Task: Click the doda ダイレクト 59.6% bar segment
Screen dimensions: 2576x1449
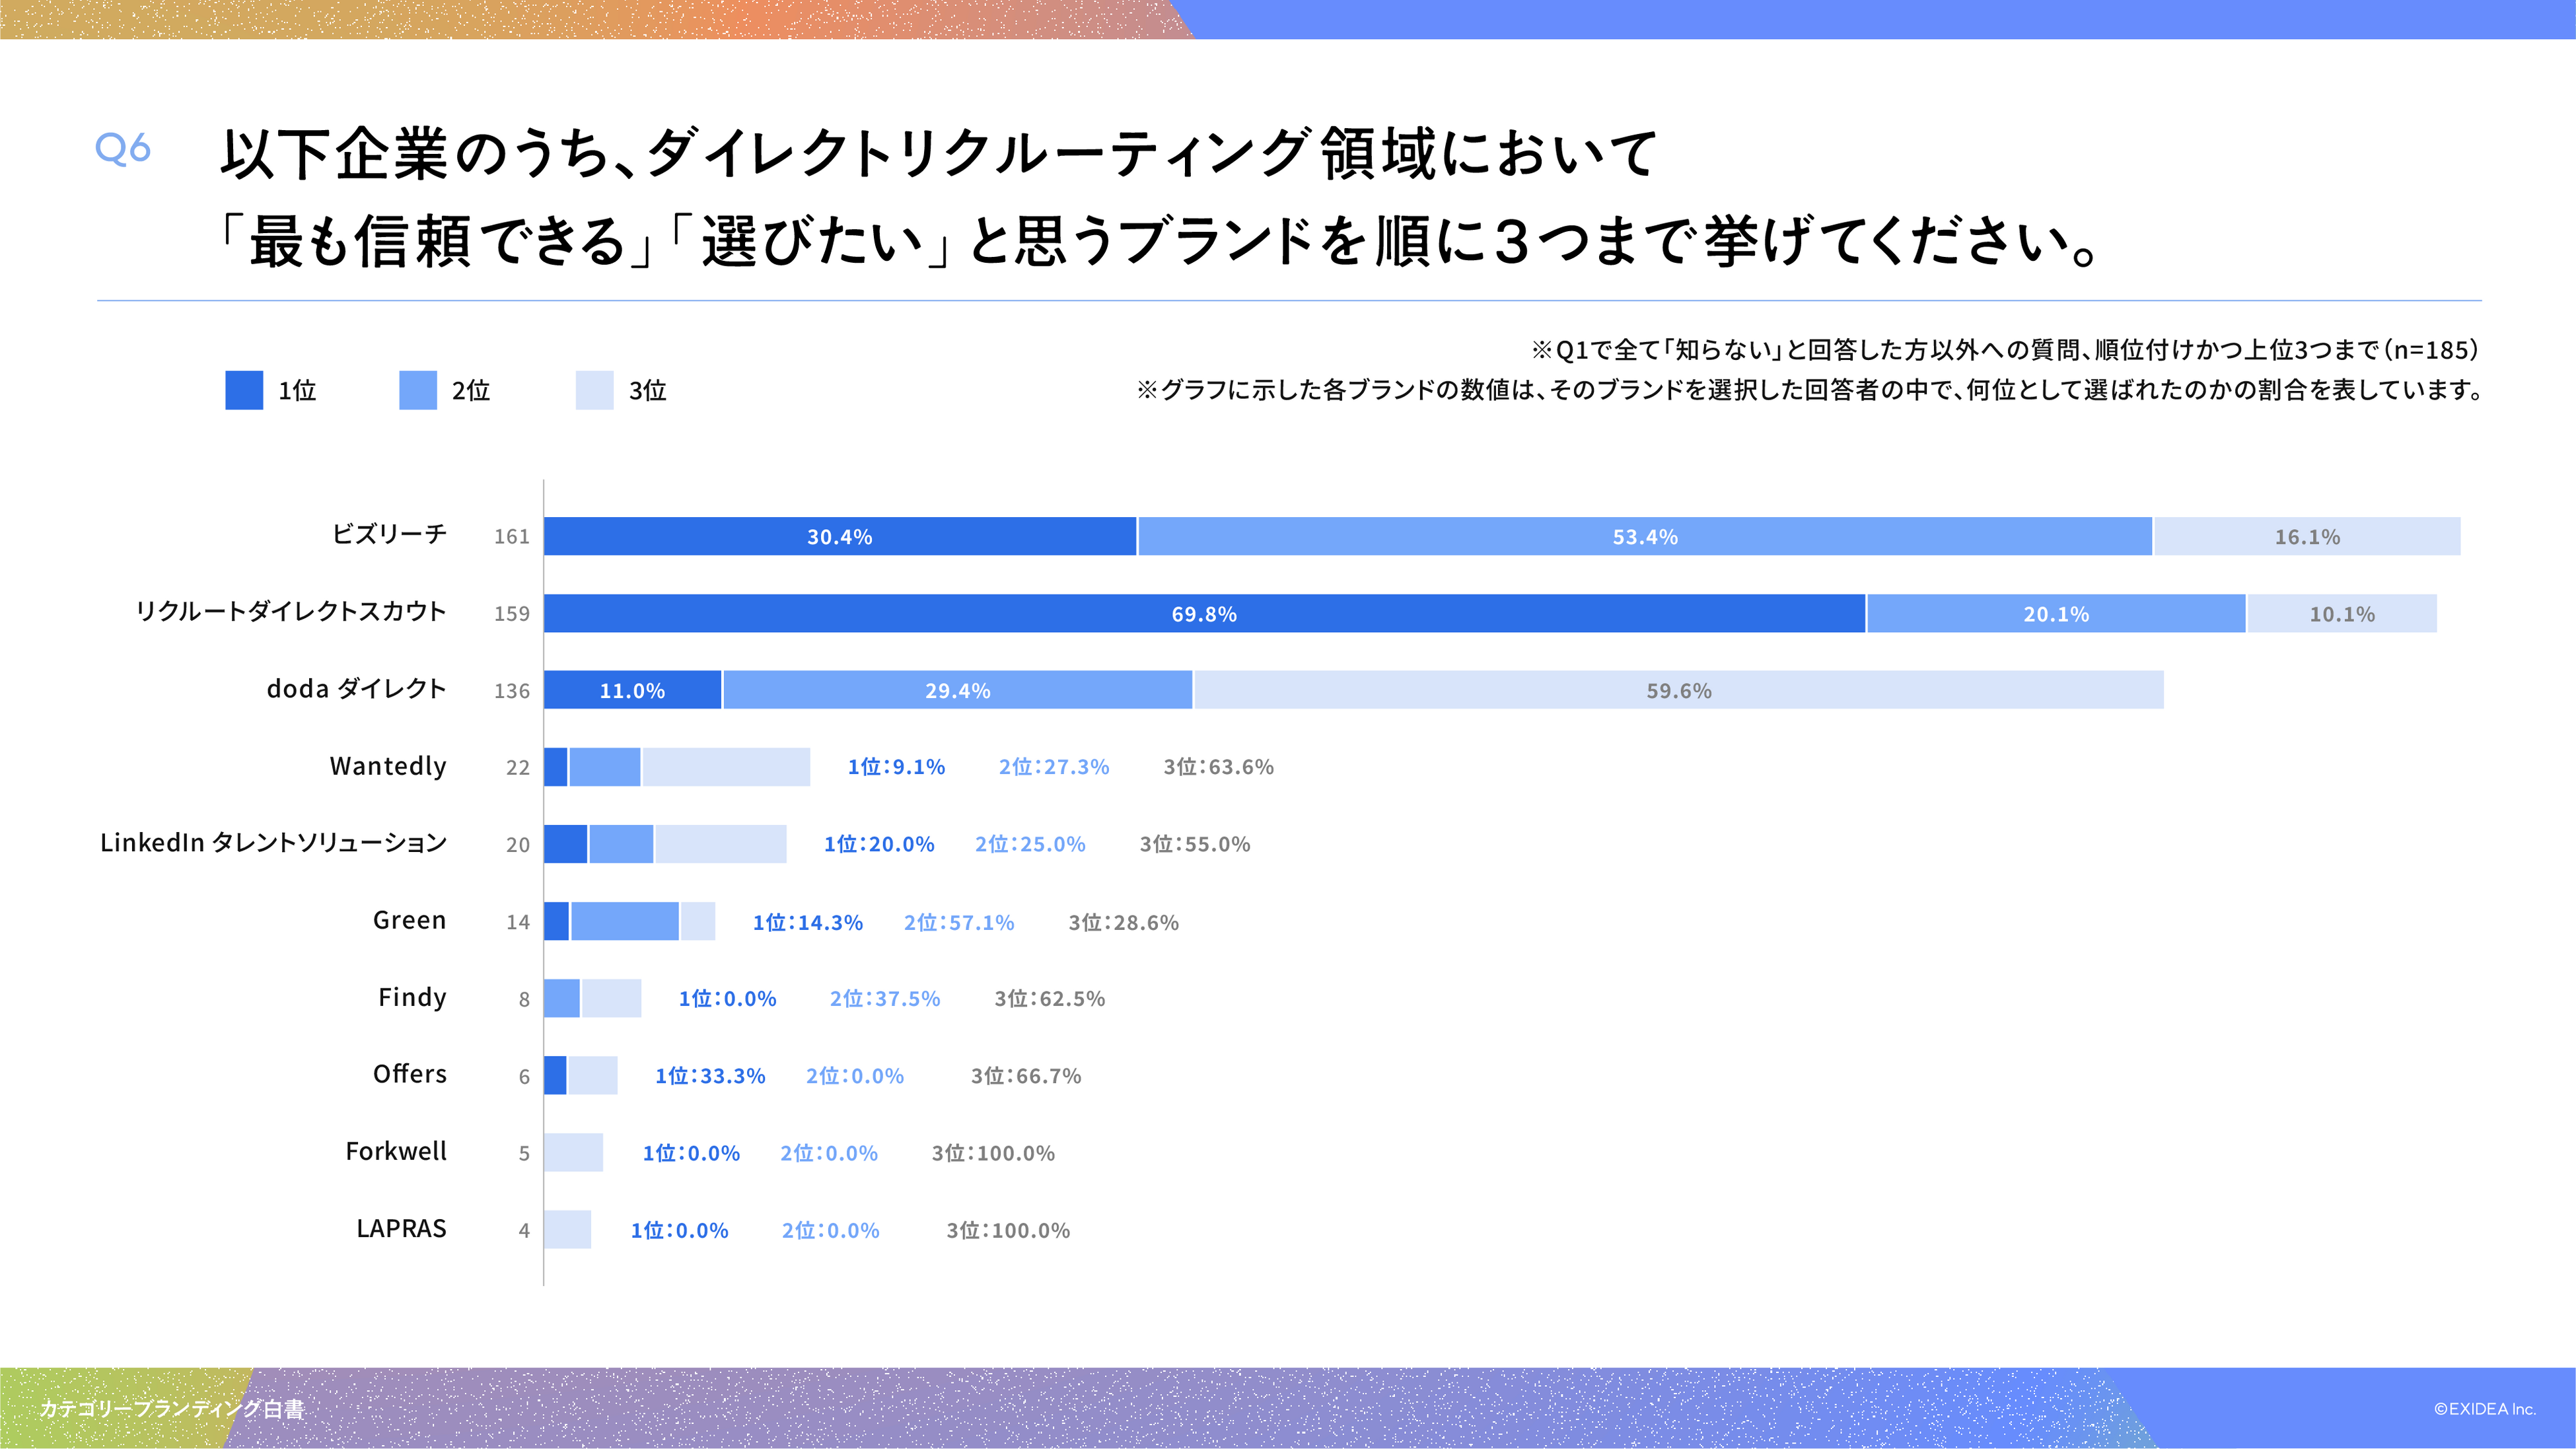Action: click(1678, 691)
